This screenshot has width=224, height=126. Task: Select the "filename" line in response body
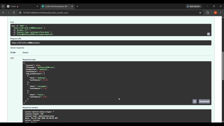coord(40,67)
